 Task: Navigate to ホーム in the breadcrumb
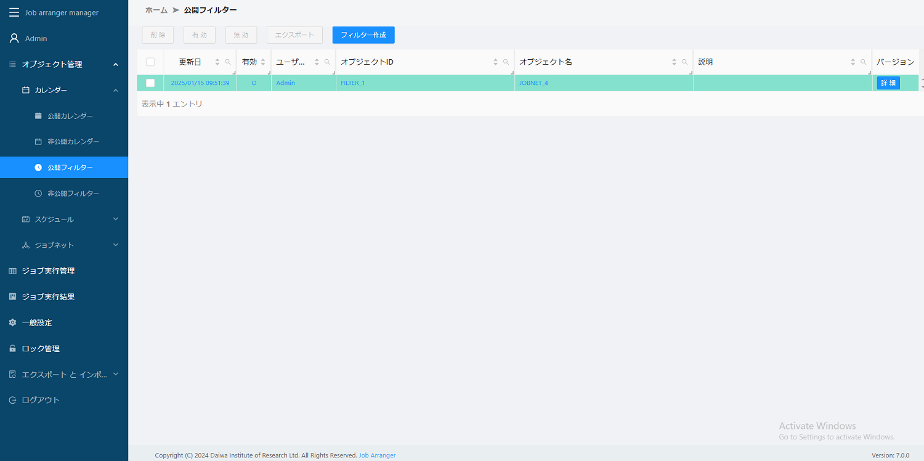coord(155,10)
